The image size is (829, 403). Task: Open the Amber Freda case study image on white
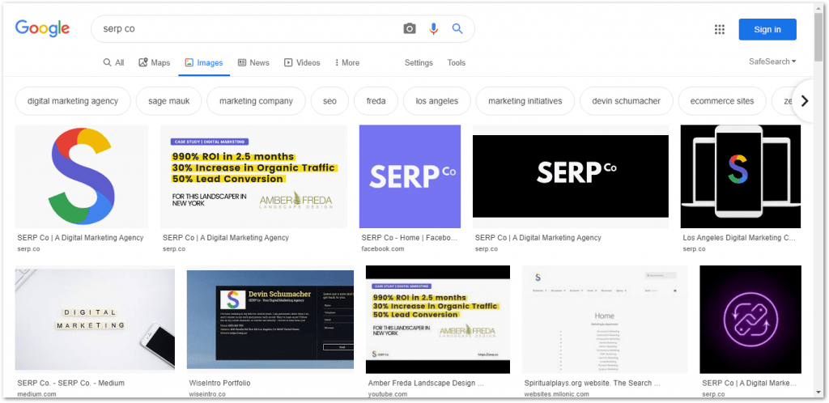253,176
